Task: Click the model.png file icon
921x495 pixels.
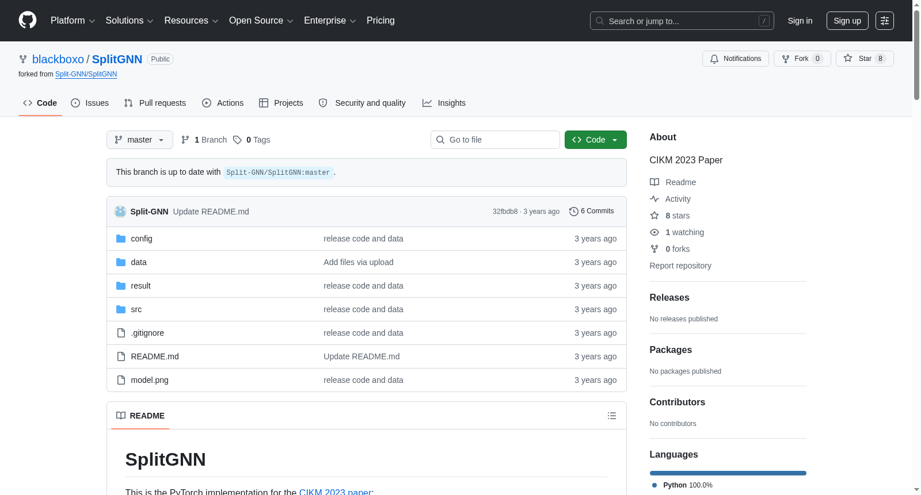Action: tap(121, 380)
